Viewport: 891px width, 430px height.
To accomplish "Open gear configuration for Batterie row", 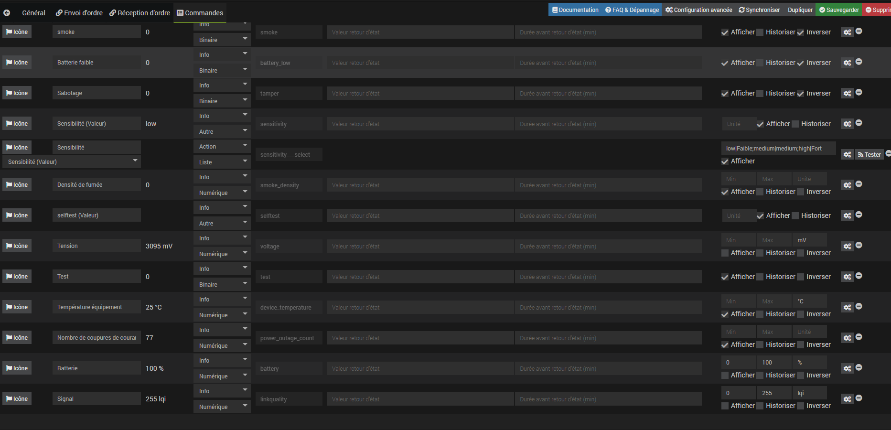I will (847, 368).
